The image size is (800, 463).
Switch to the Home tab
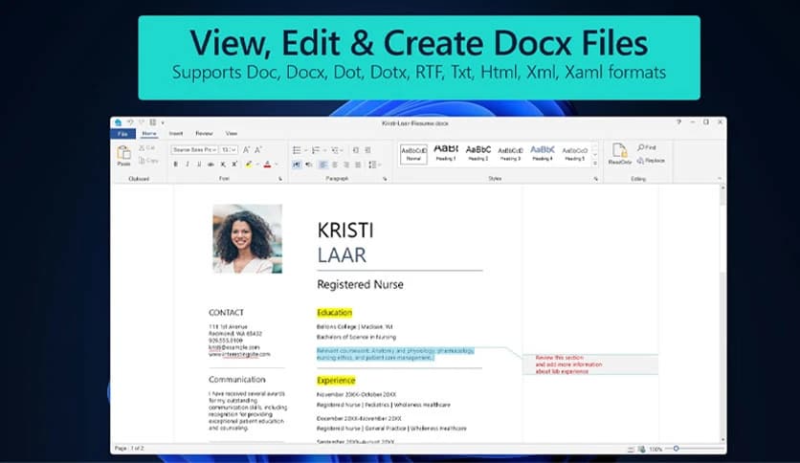149,134
